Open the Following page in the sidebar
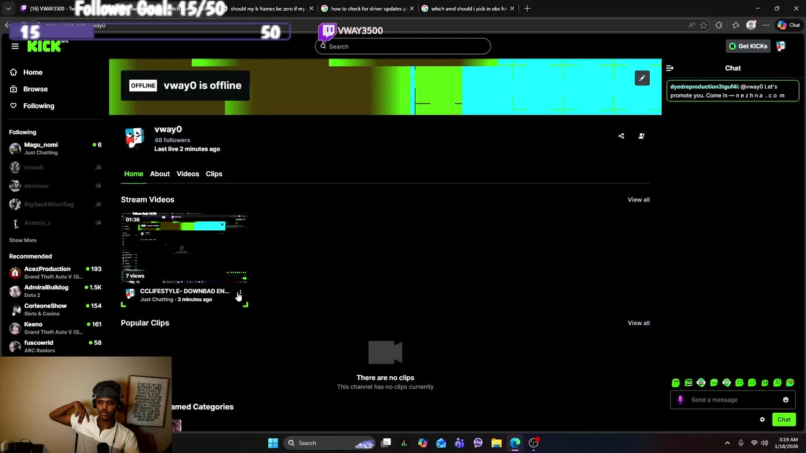This screenshot has height=453, width=806. tap(32, 106)
